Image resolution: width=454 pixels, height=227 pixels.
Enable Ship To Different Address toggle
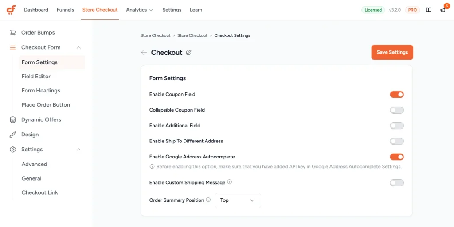pyautogui.click(x=397, y=141)
